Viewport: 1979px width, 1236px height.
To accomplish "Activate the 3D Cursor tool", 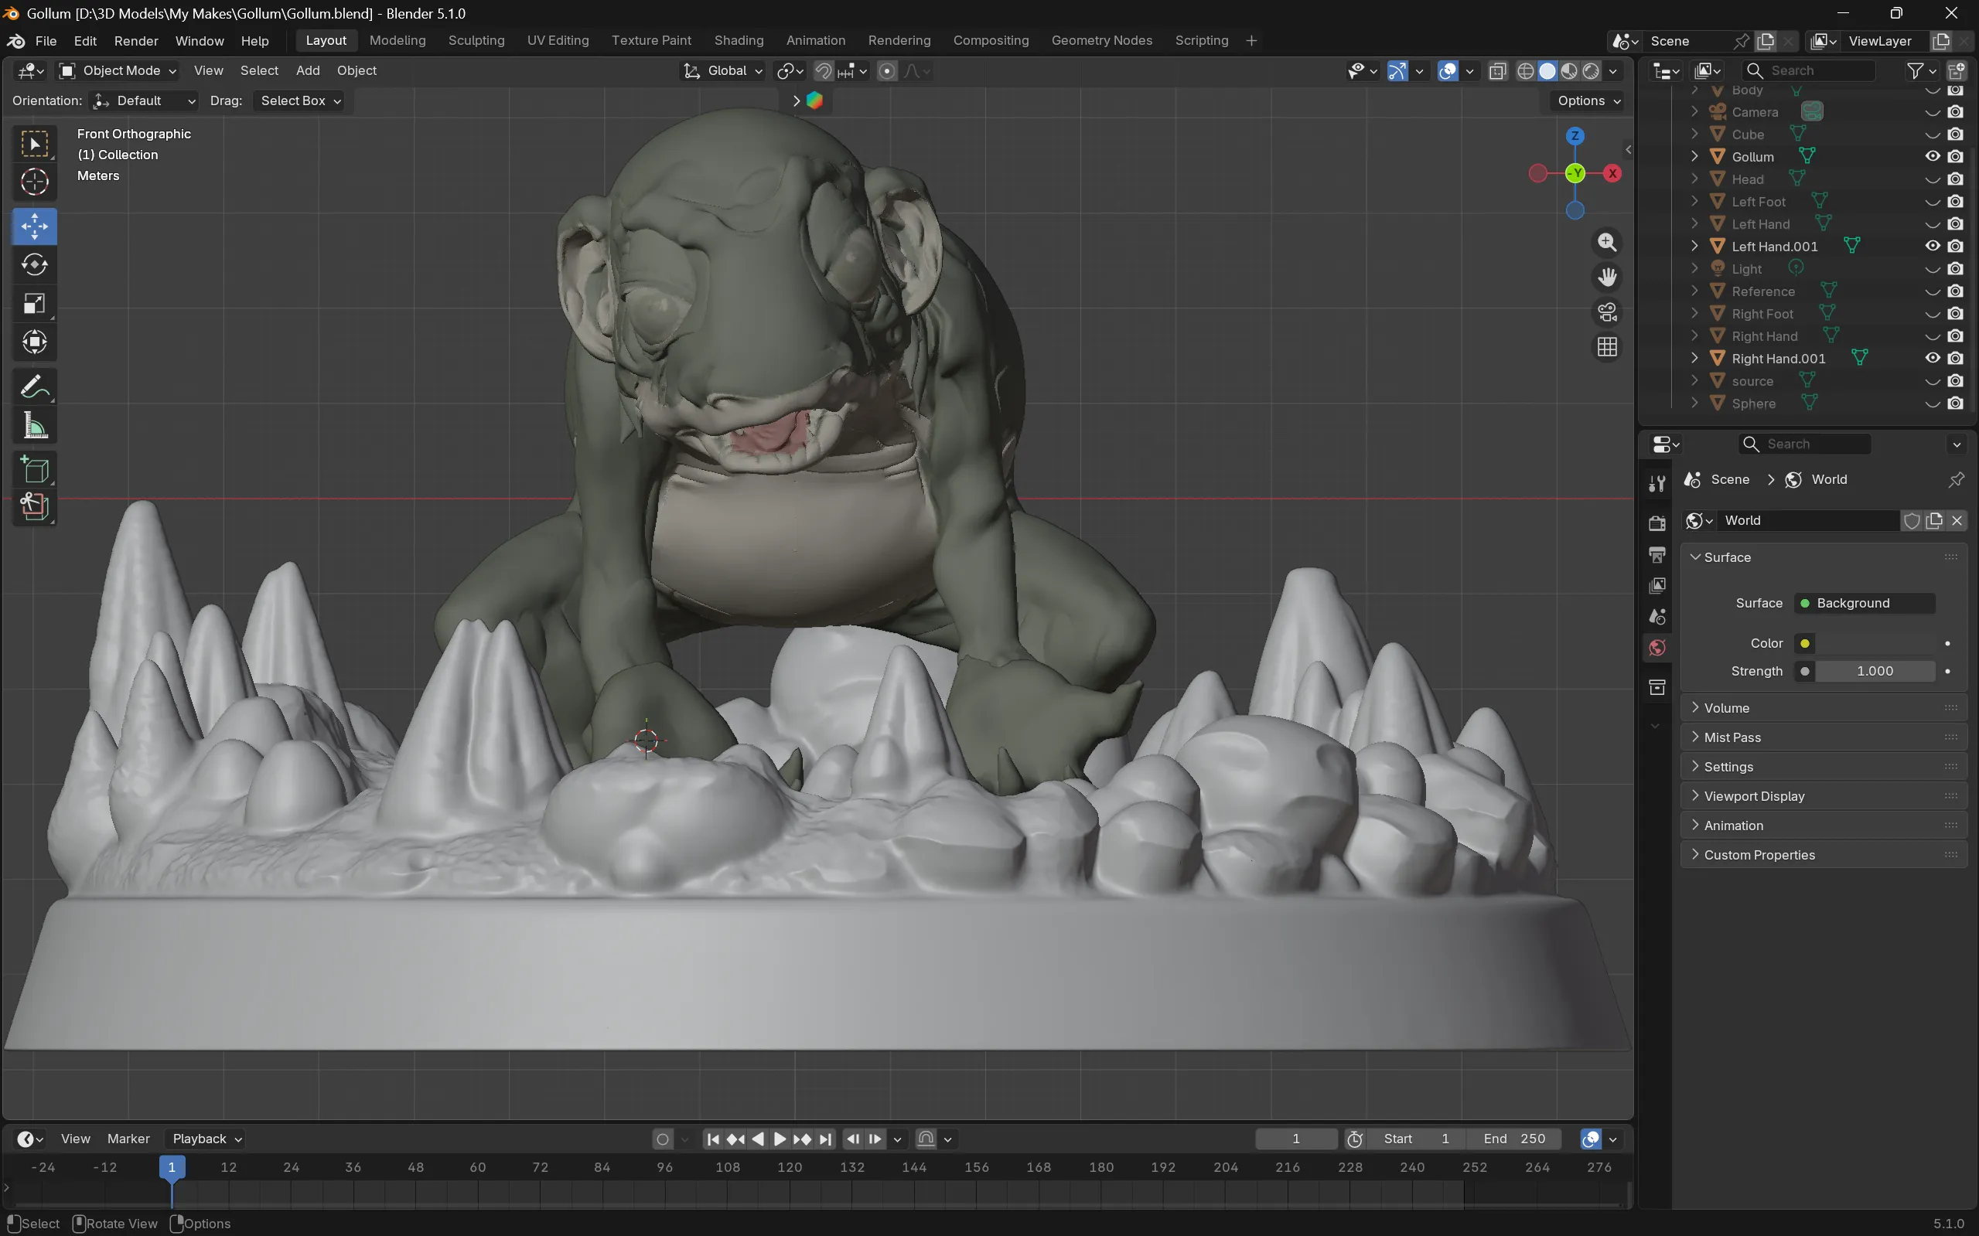I will [x=34, y=182].
